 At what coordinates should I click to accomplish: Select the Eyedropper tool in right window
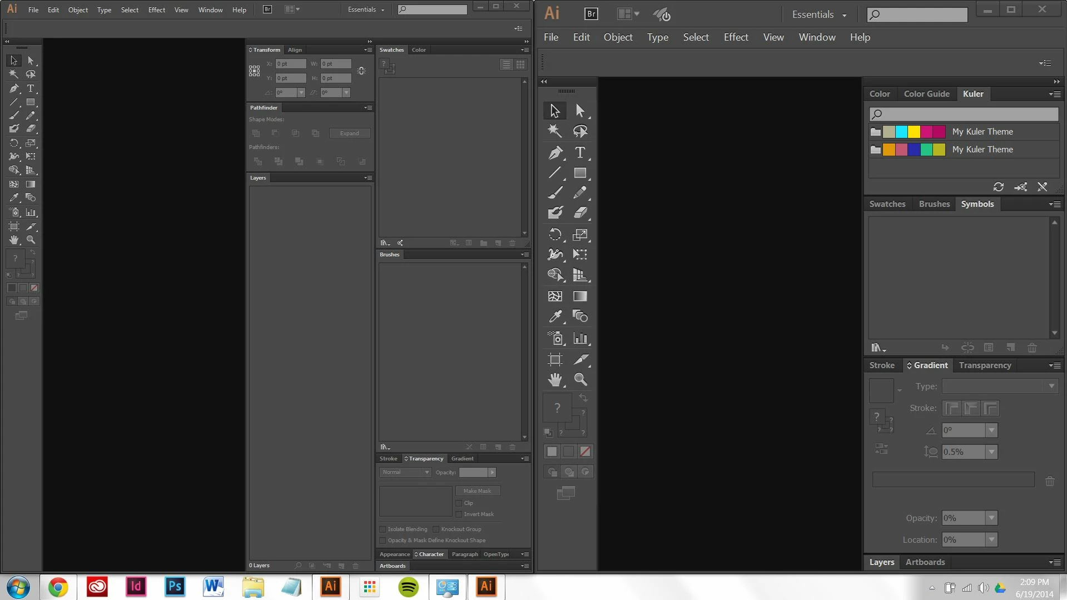tap(555, 316)
